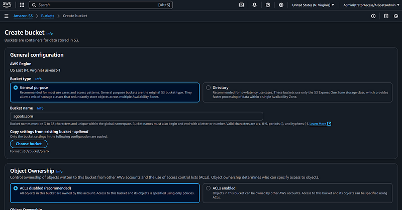This screenshot has width=402, height=210.
Task: Open the Services grid menu
Action: (21, 5)
